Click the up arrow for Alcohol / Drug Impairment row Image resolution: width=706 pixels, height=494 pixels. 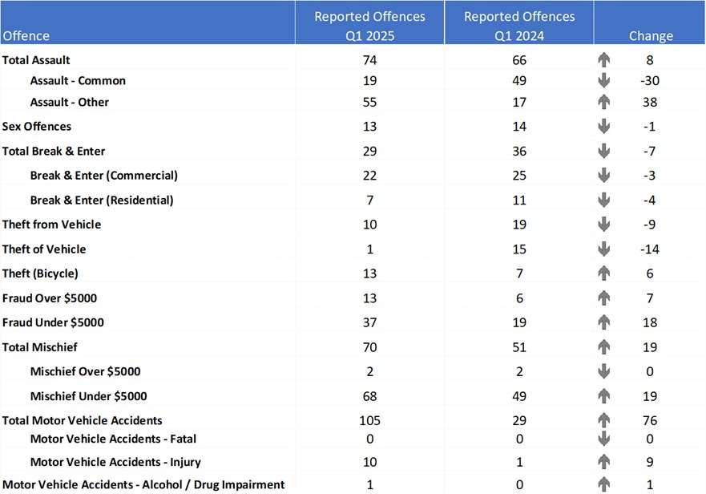(x=603, y=485)
